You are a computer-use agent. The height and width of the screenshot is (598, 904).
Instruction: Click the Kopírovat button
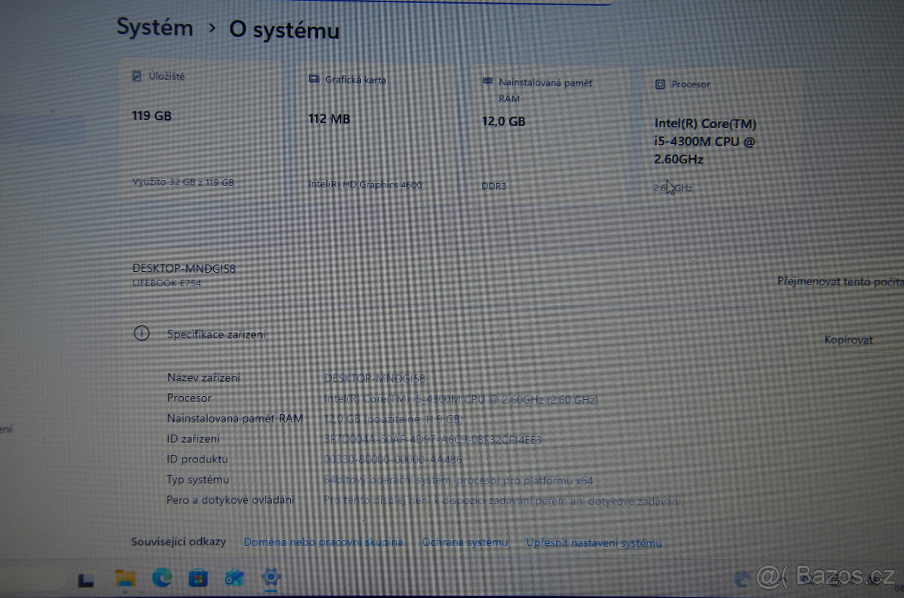[850, 340]
